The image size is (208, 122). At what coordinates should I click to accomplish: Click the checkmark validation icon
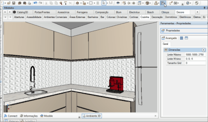pyautogui.click(x=197, y=3)
